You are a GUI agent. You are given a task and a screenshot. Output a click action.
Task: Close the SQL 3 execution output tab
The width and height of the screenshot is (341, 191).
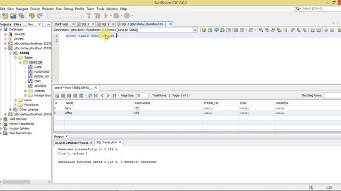point(120,142)
